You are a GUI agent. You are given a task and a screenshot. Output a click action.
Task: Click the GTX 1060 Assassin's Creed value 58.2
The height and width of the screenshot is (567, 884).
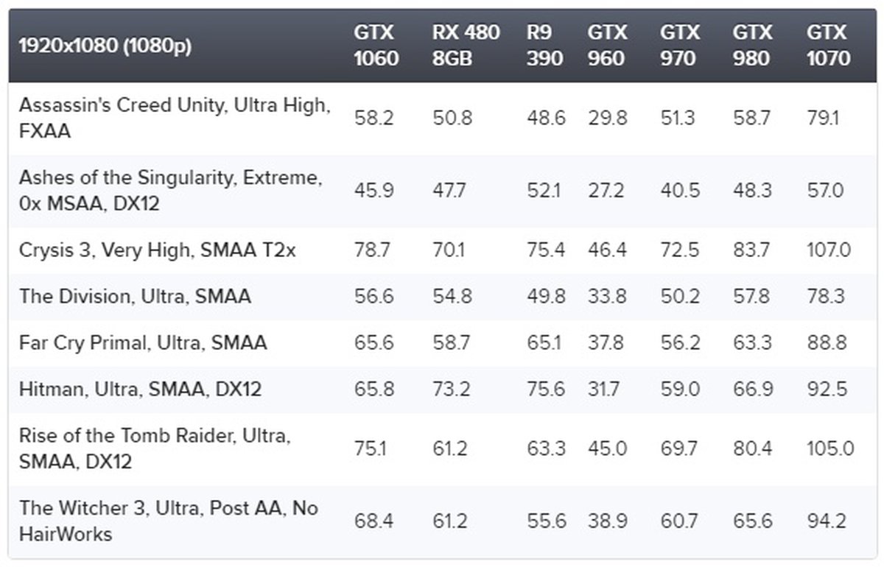coord(373,119)
